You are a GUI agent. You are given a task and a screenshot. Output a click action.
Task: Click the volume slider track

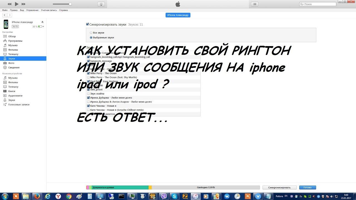(x=62, y=4)
